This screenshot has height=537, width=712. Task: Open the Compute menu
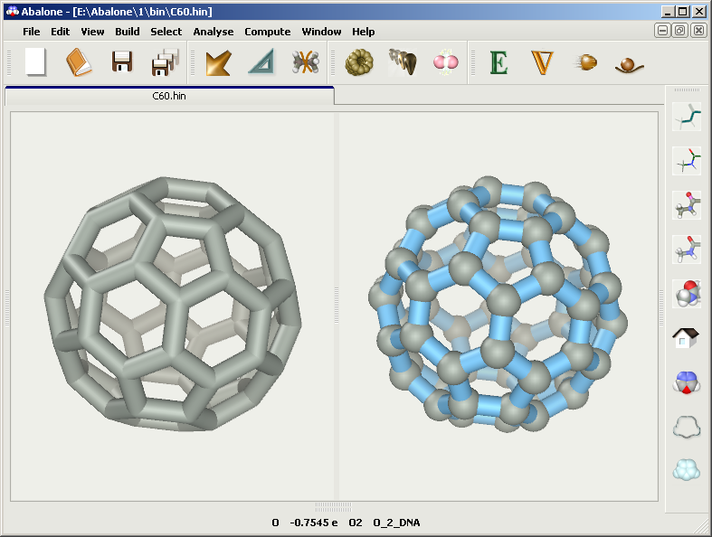point(268,32)
